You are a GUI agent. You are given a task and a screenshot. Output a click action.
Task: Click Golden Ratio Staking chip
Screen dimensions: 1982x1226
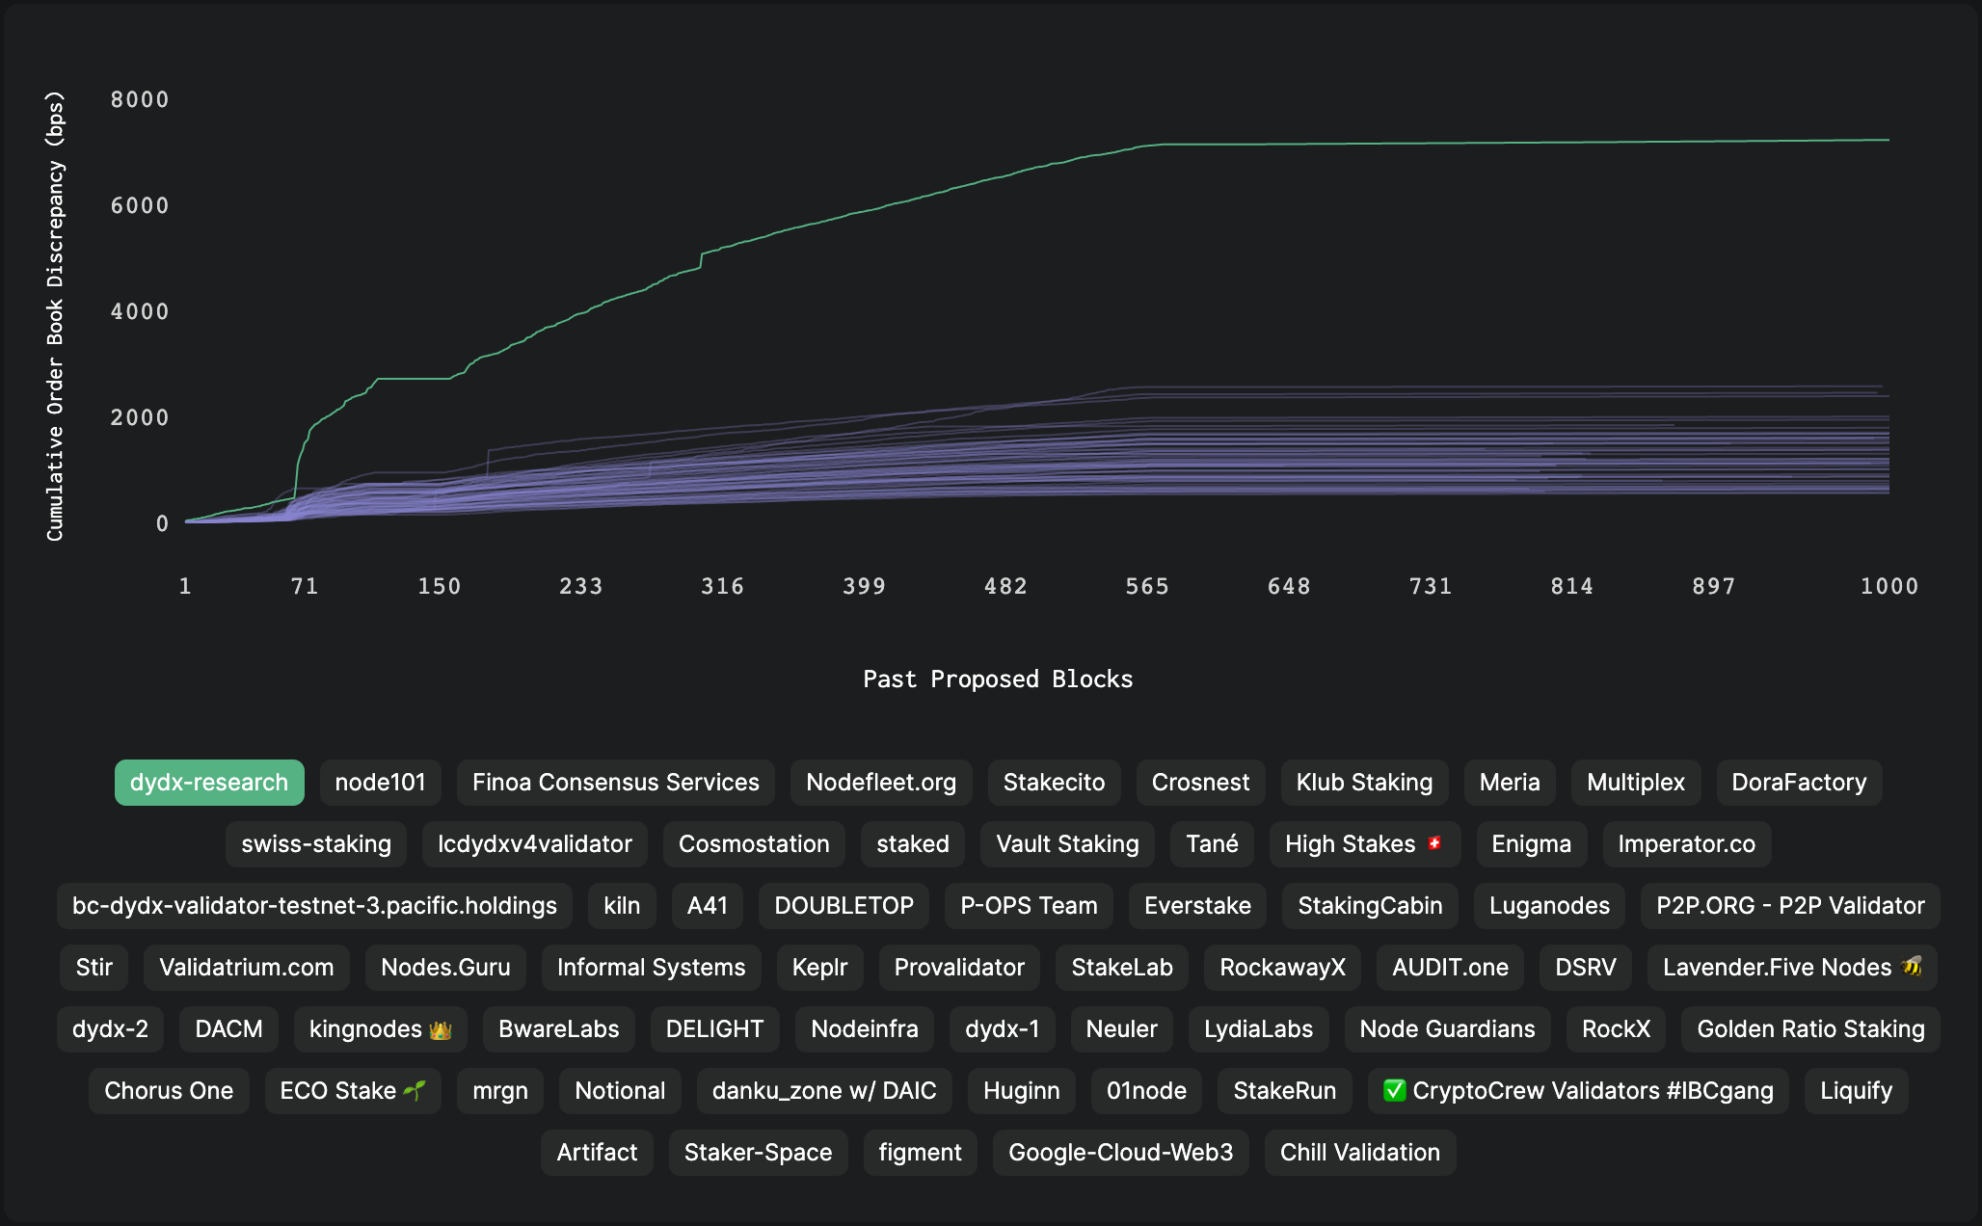click(x=1810, y=1028)
